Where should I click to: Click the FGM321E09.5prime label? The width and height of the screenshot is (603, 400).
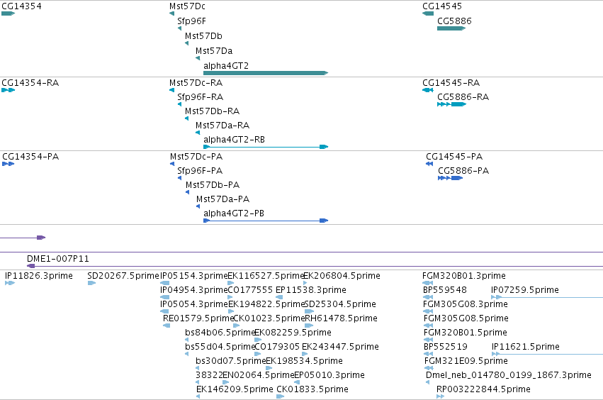coord(466,361)
